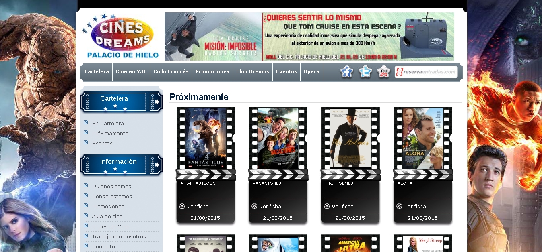Open the Cines Dreams Facebook page icon
The height and width of the screenshot is (252, 542).
tap(347, 72)
